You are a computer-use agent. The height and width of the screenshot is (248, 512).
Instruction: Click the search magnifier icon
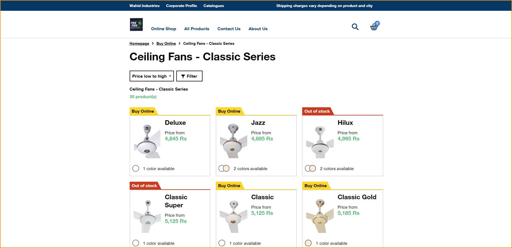point(355,27)
